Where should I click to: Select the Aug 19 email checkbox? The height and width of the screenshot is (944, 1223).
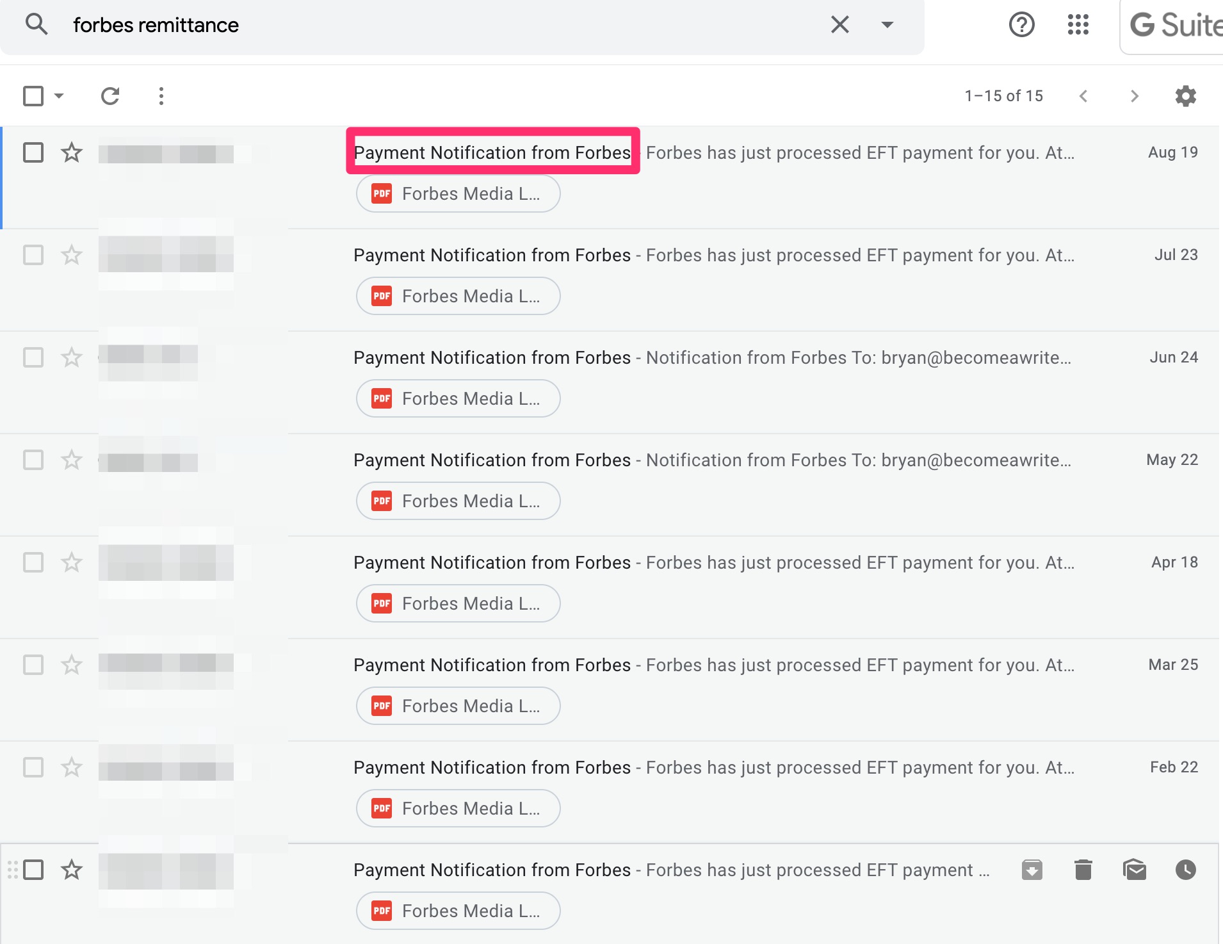tap(33, 152)
